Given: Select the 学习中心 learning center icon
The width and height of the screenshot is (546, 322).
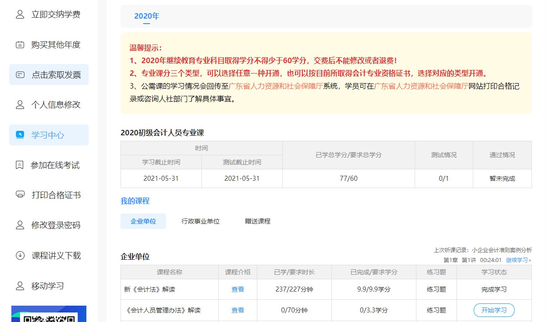Looking at the screenshot, I should [x=20, y=135].
